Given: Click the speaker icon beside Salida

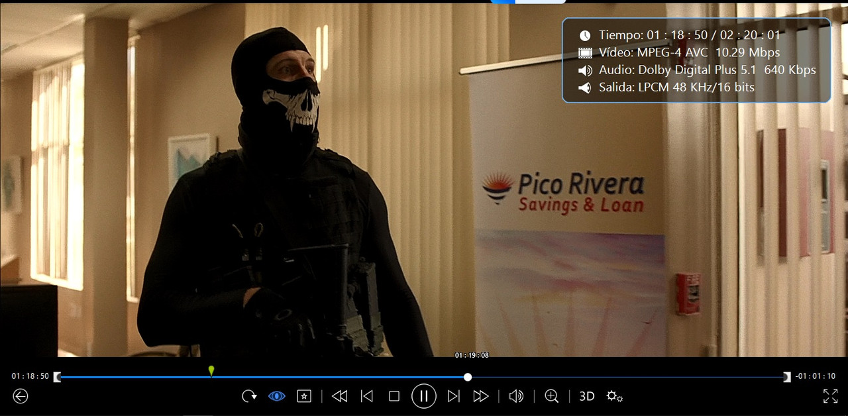Looking at the screenshot, I should pyautogui.click(x=584, y=87).
